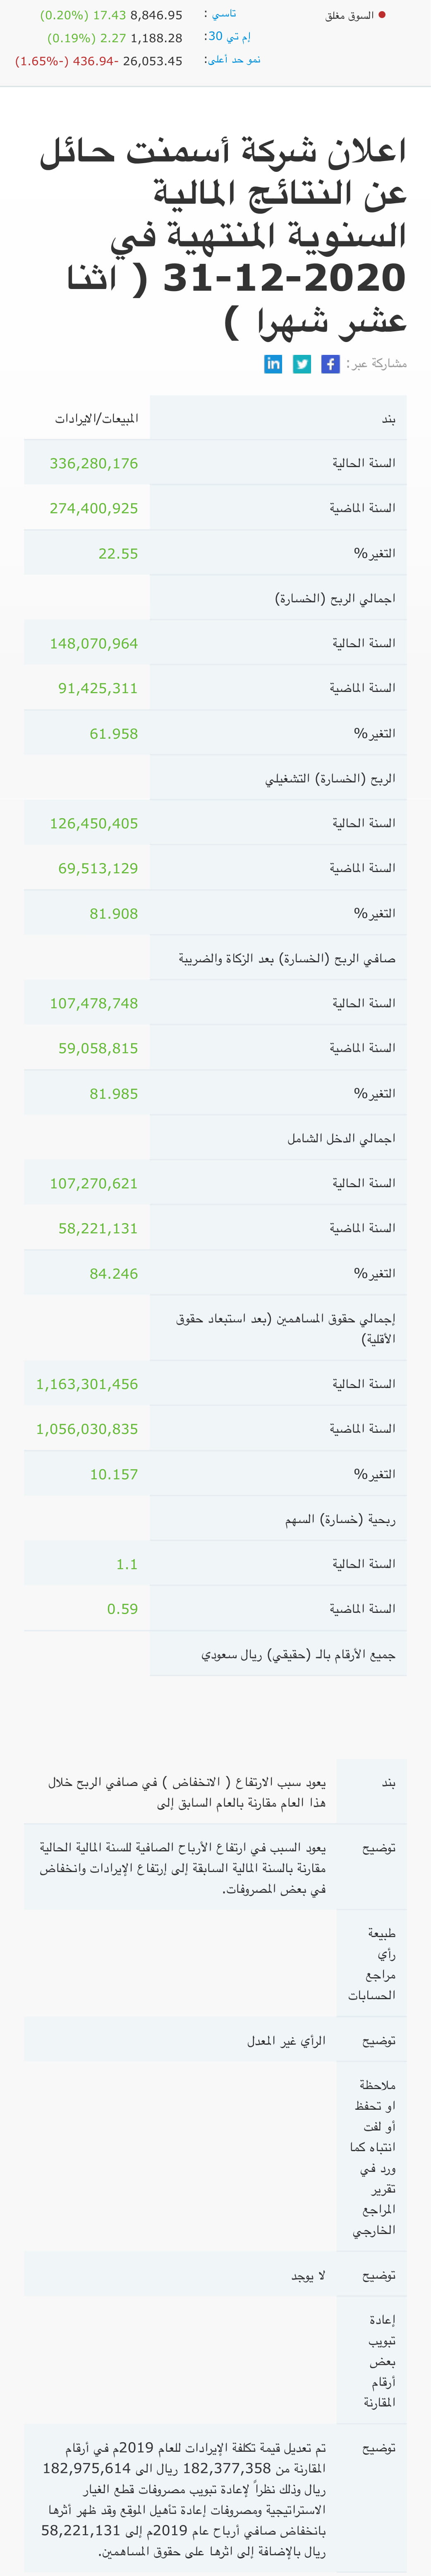Select earnings per share value 1.1
Viewport: 431px width, 2576px height.
click(x=127, y=1564)
